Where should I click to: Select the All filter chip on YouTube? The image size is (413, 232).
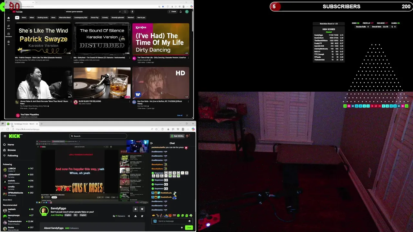point(17,17)
